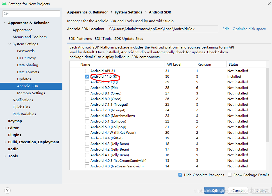Check the Android 8.0 (Oreo) checkbox

click(87, 99)
